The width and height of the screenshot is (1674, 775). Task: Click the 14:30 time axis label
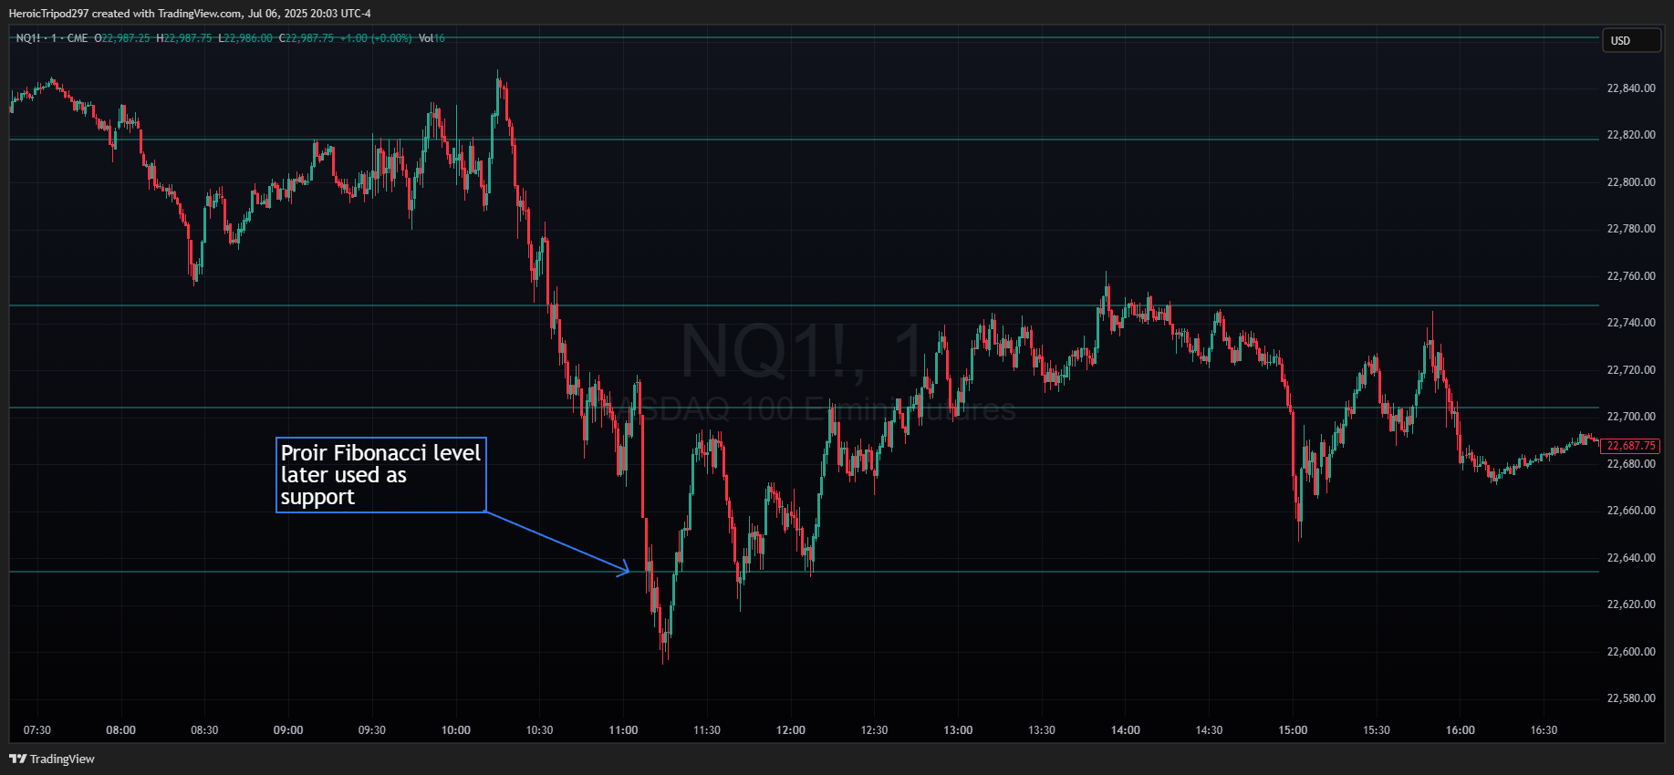(x=1209, y=730)
